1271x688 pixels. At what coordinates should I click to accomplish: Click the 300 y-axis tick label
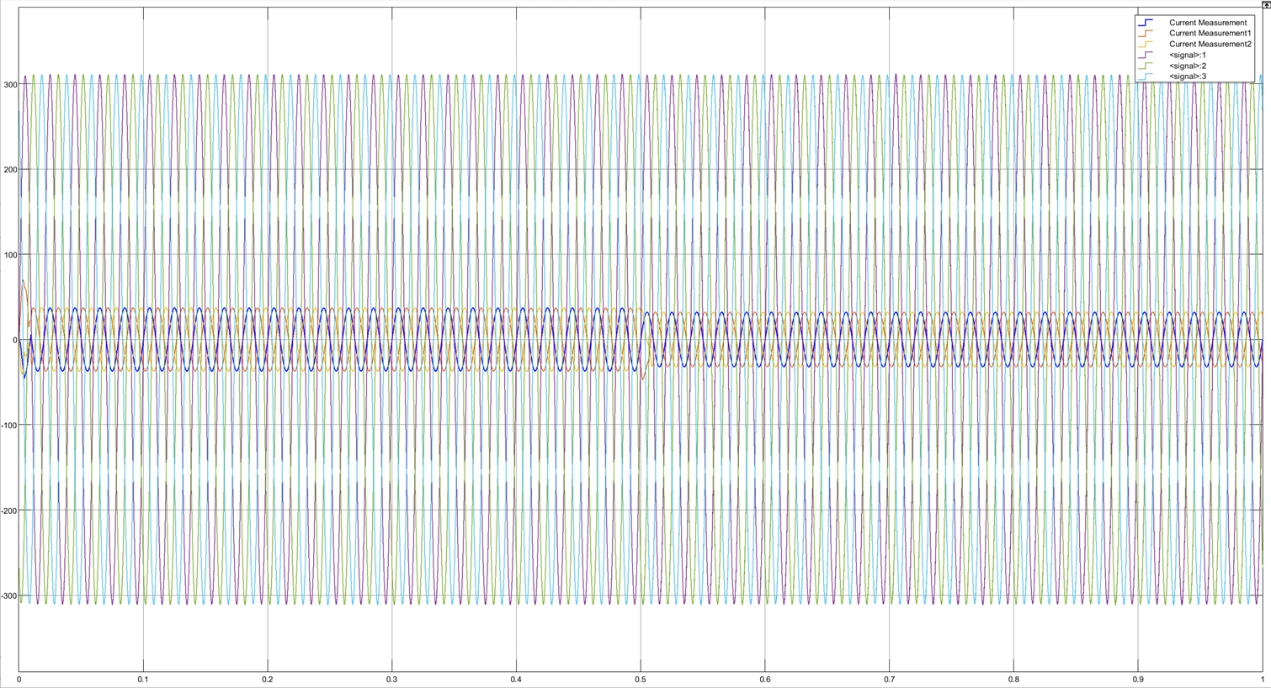click(8, 85)
